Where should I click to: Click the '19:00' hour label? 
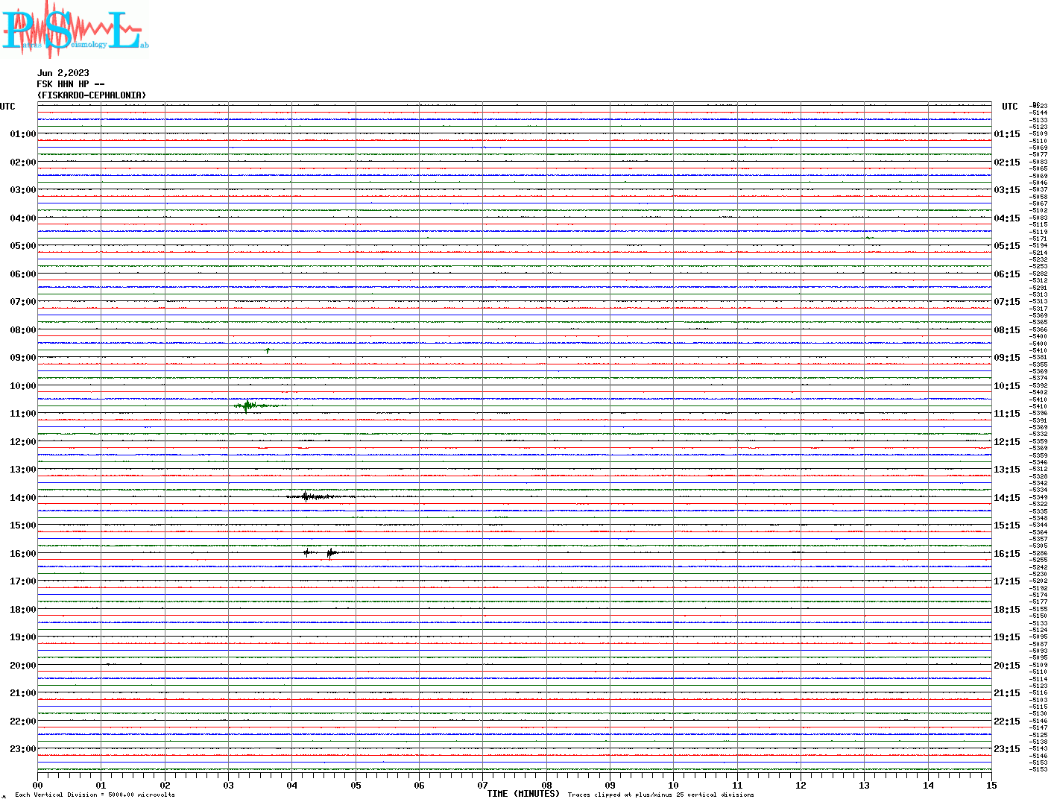point(23,637)
